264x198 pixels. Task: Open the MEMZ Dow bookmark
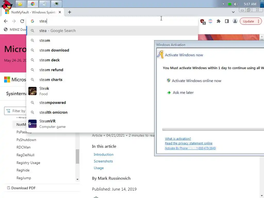pos(15,29)
